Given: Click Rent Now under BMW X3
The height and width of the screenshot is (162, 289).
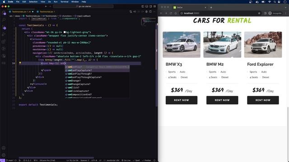Looking at the screenshot, I should [182, 100].
